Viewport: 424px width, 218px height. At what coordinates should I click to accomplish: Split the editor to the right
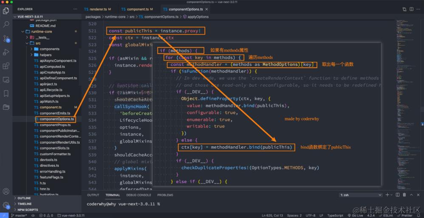coord(411,9)
